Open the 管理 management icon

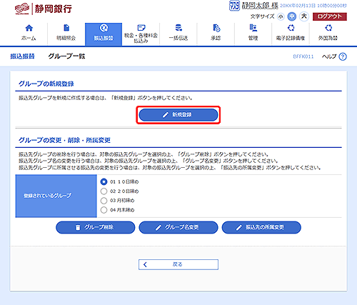coord(253,28)
